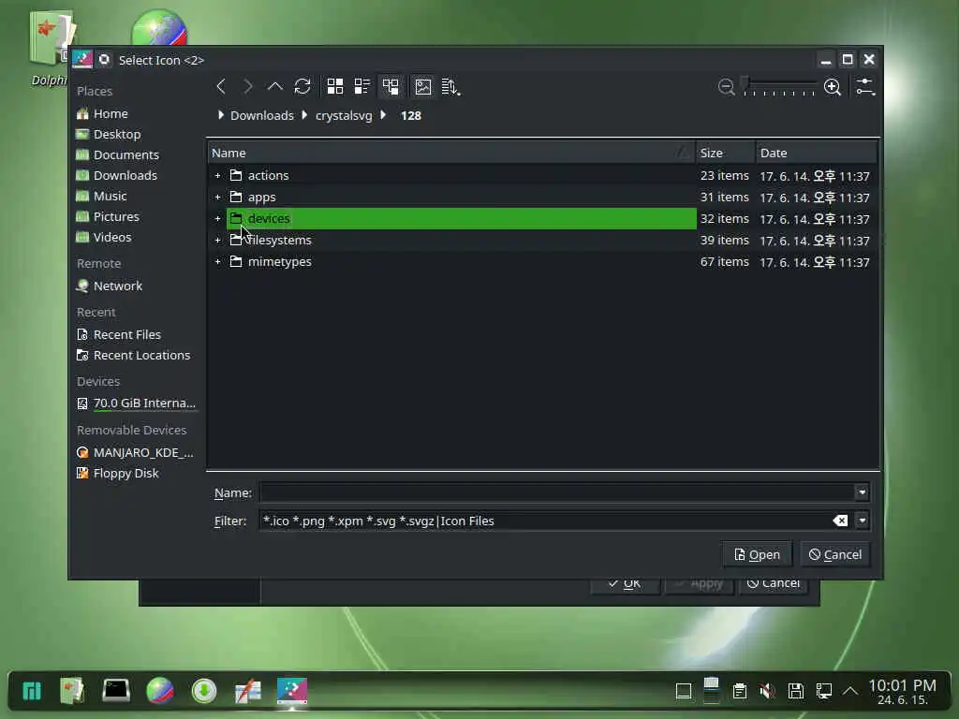Zoom out with the minus magnifier
Viewport: 959px width, 719px height.
[726, 87]
